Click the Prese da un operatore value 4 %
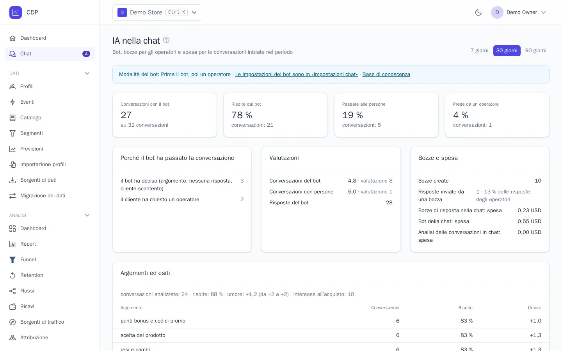562x351 pixels. [x=461, y=115]
